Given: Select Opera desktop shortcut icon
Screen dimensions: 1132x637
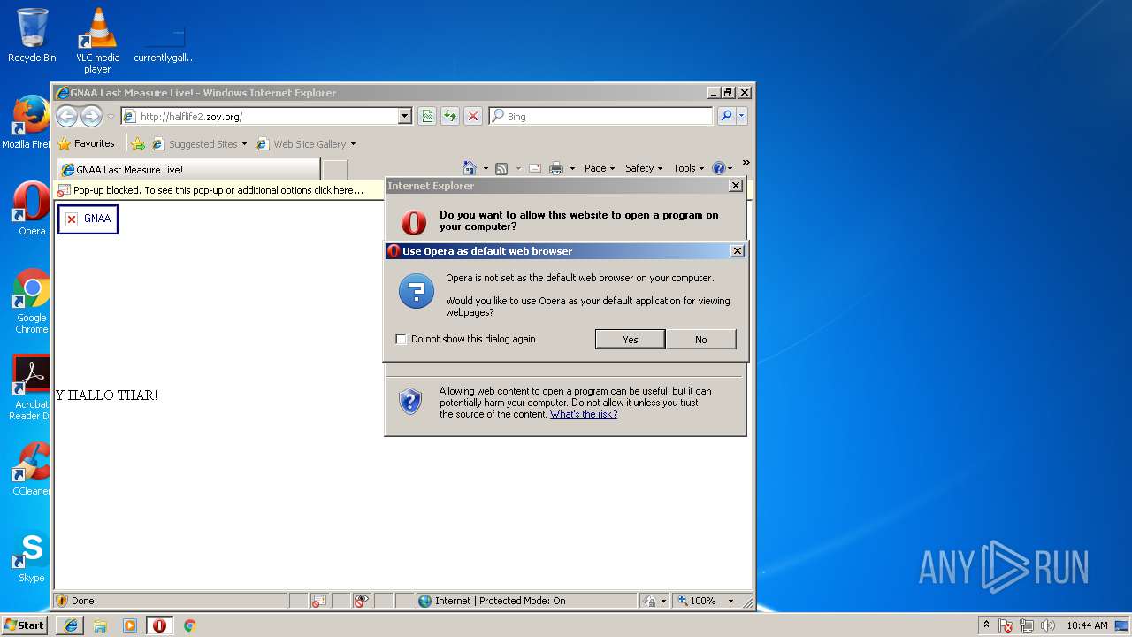Looking at the screenshot, I should coord(31,209).
